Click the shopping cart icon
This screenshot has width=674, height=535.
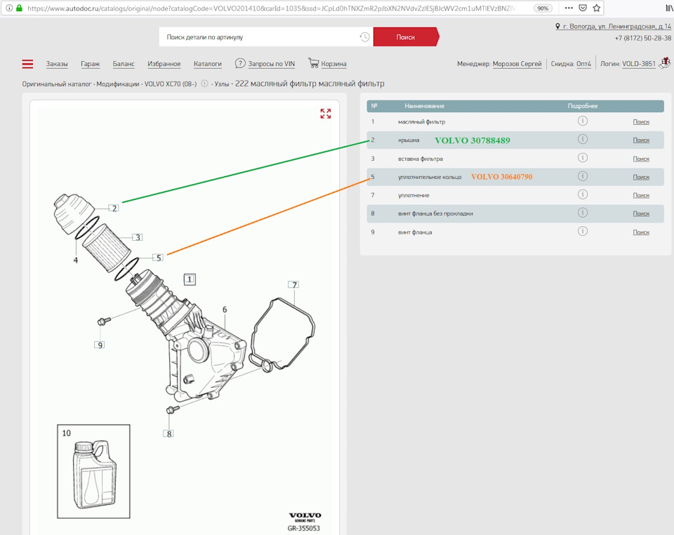(313, 62)
